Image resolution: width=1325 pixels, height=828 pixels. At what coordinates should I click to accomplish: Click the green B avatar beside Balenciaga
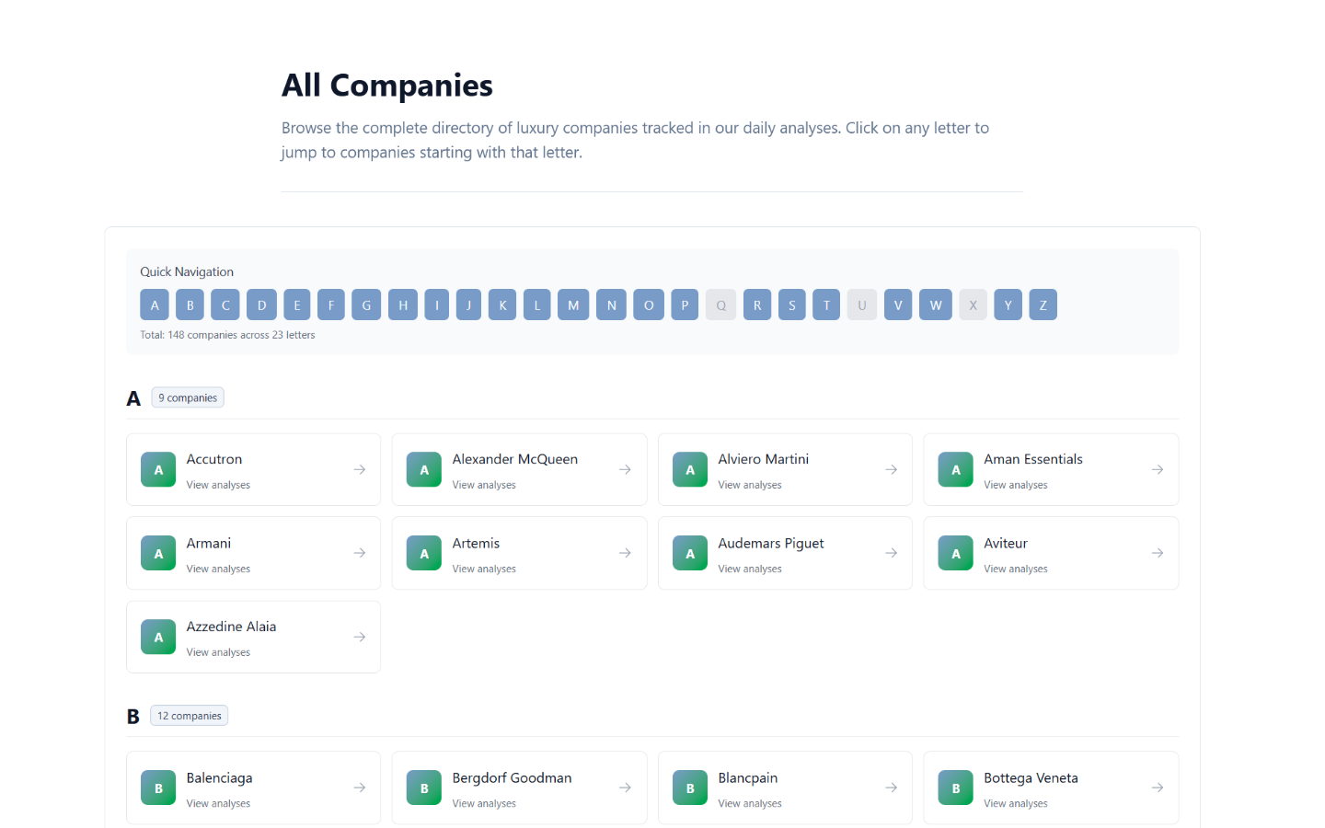(x=158, y=788)
